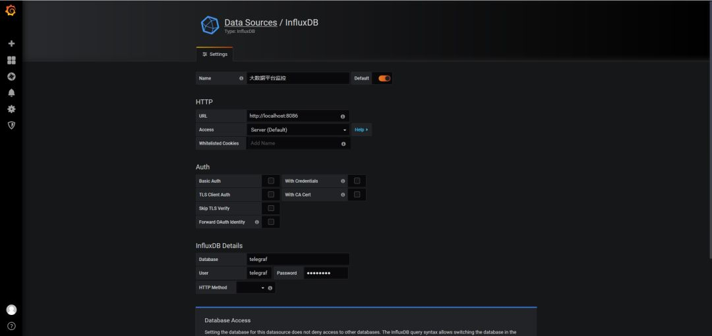Open Alerting bell icon in sidebar

point(11,93)
